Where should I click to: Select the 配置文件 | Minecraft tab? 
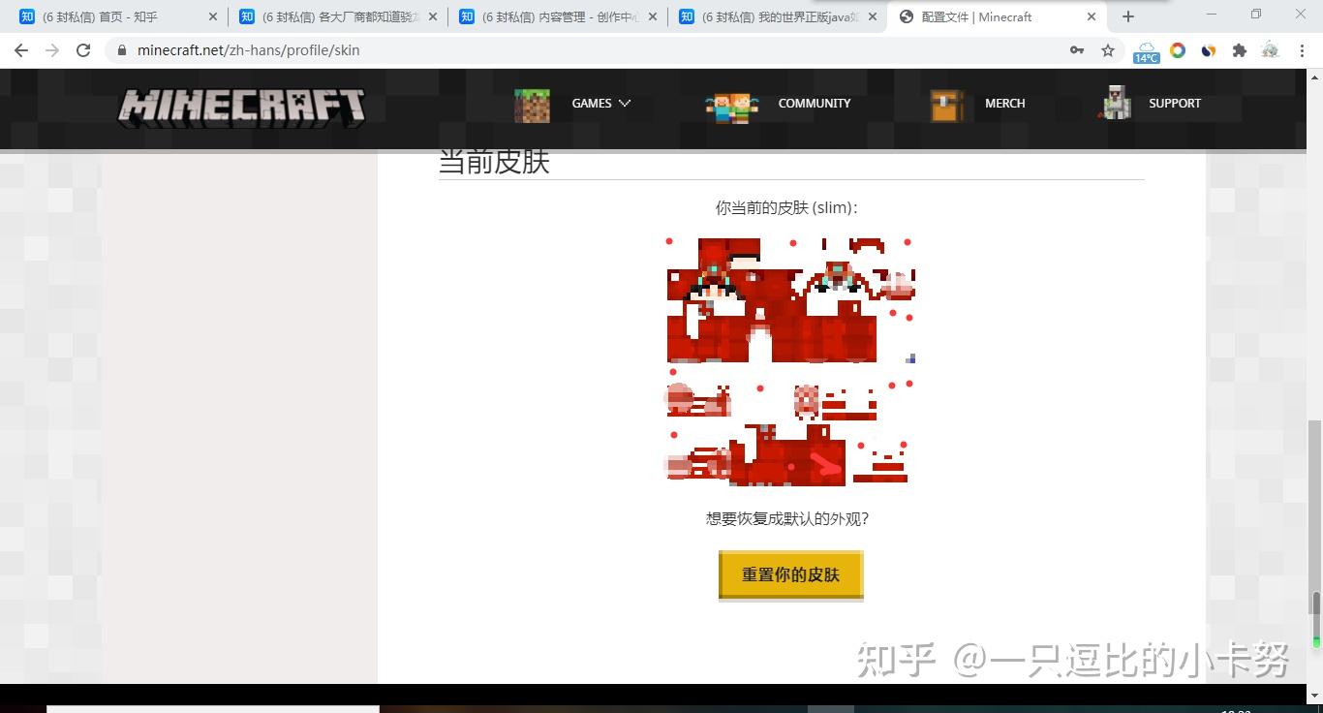(x=996, y=16)
